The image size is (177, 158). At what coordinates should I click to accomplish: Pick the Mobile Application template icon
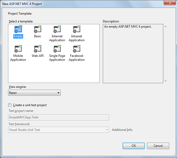click(x=18, y=49)
